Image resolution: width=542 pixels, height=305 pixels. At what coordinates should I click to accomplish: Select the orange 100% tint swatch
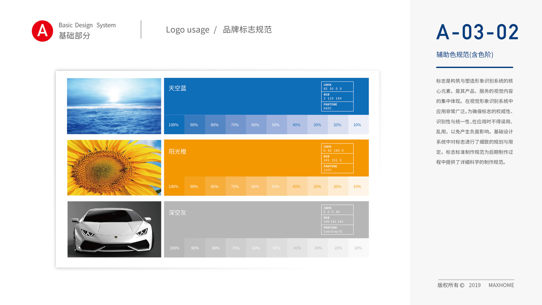pyautogui.click(x=174, y=186)
